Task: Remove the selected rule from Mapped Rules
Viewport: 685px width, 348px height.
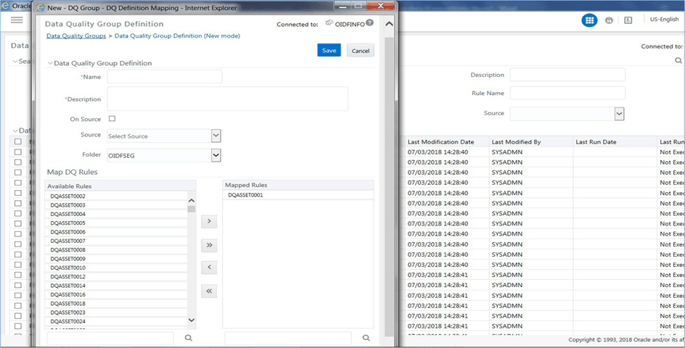Action: tap(209, 267)
